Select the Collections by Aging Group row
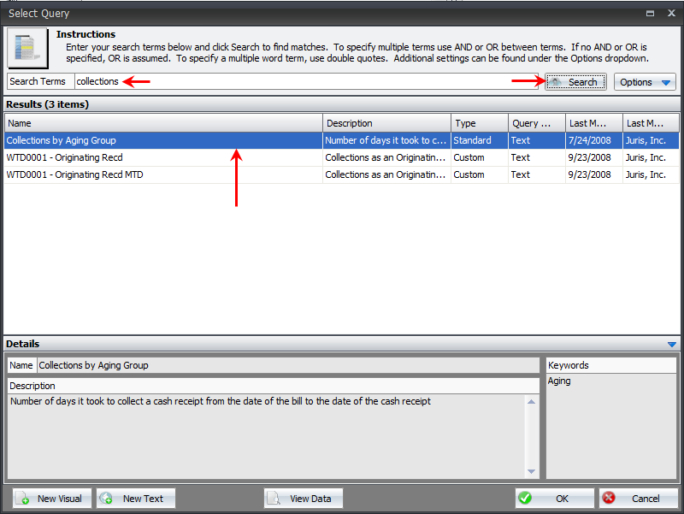Screen dimensions: 684x514 coord(162,140)
